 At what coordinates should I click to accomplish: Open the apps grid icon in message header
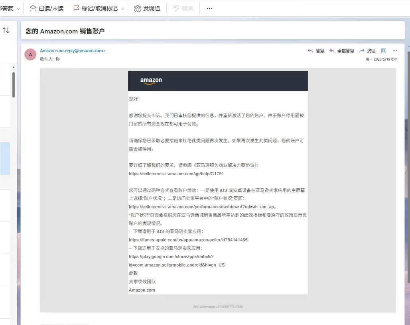click(384, 51)
